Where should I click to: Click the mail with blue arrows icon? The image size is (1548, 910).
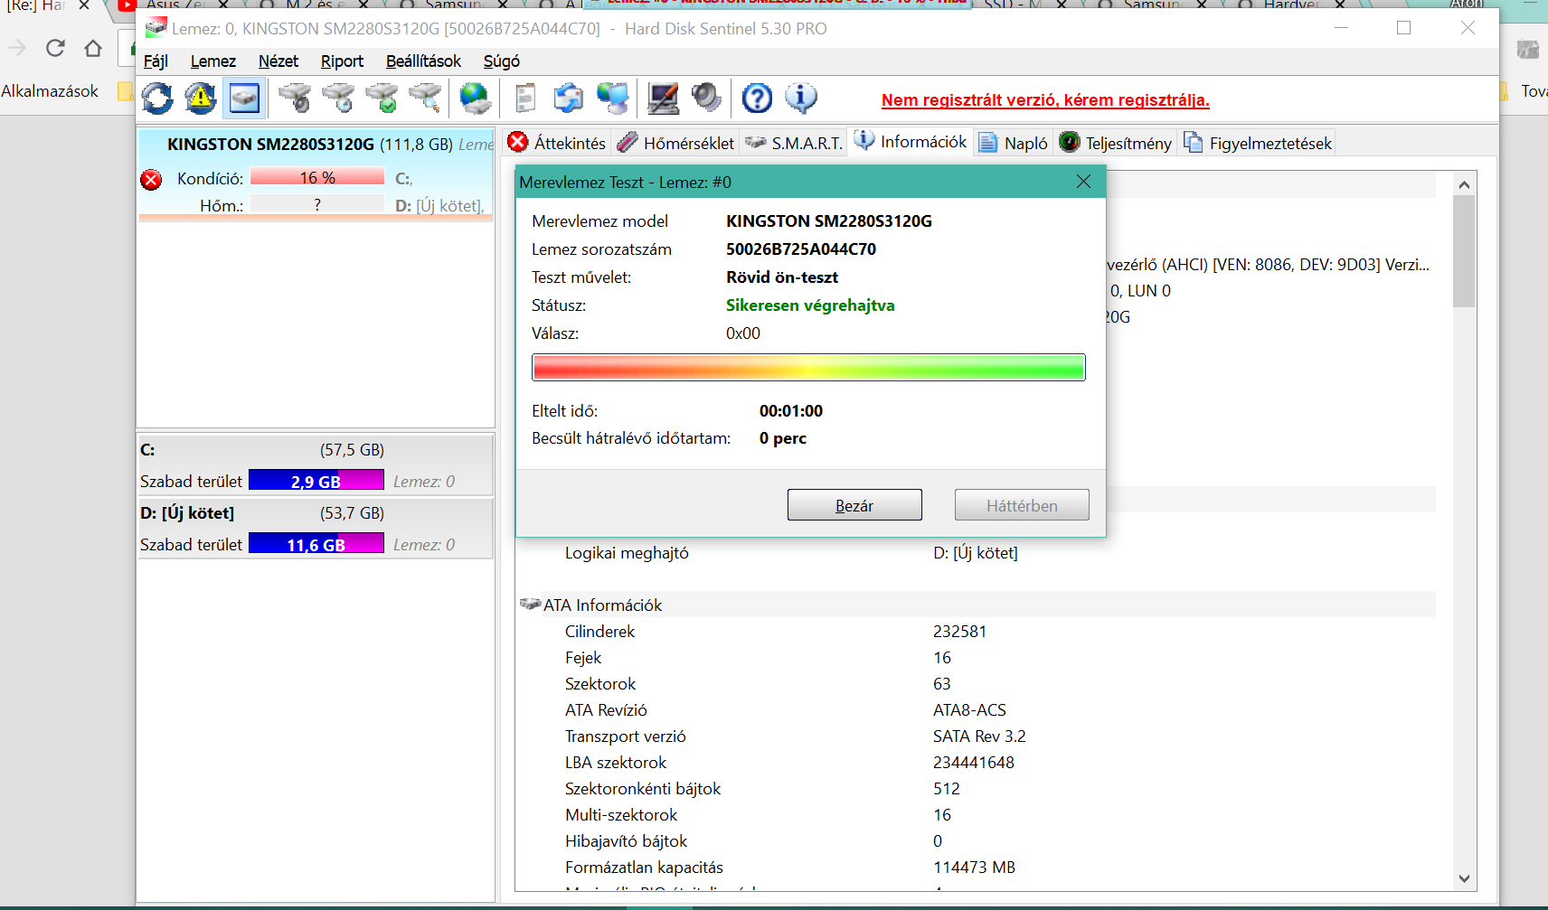[x=569, y=98]
